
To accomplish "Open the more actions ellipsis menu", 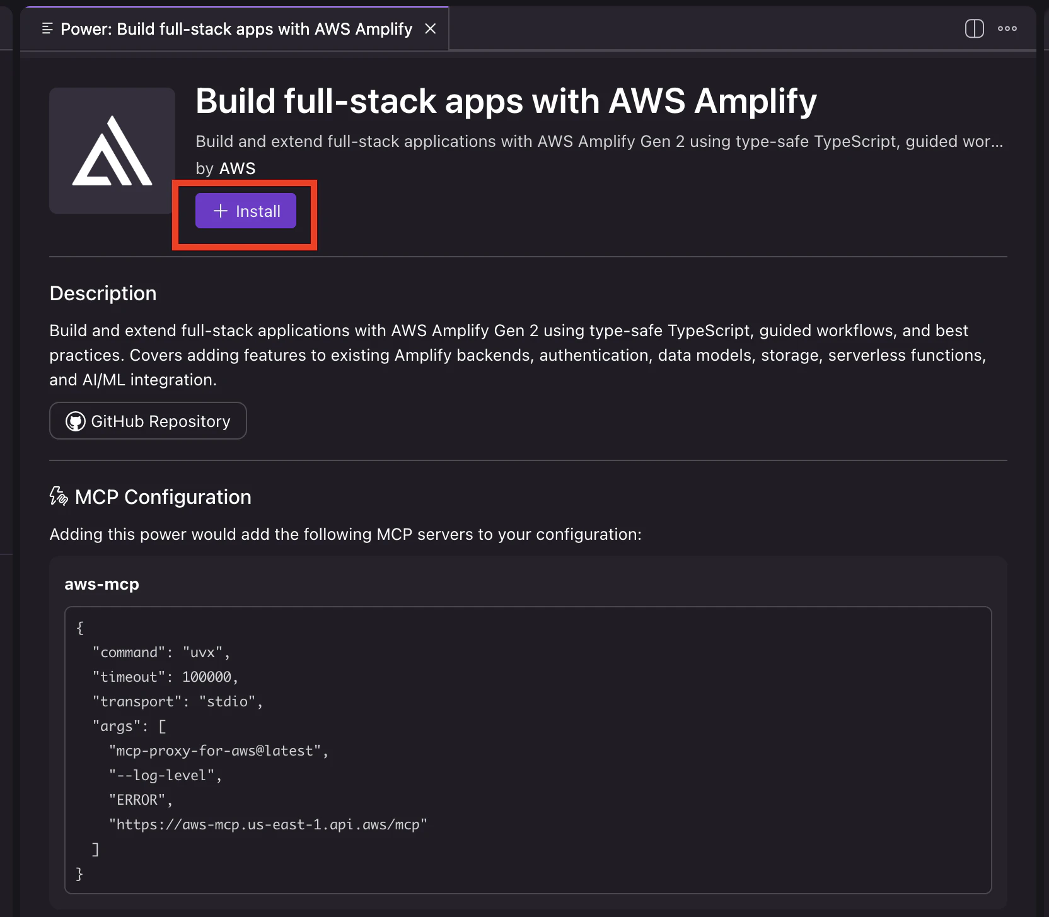I will tap(1007, 28).
